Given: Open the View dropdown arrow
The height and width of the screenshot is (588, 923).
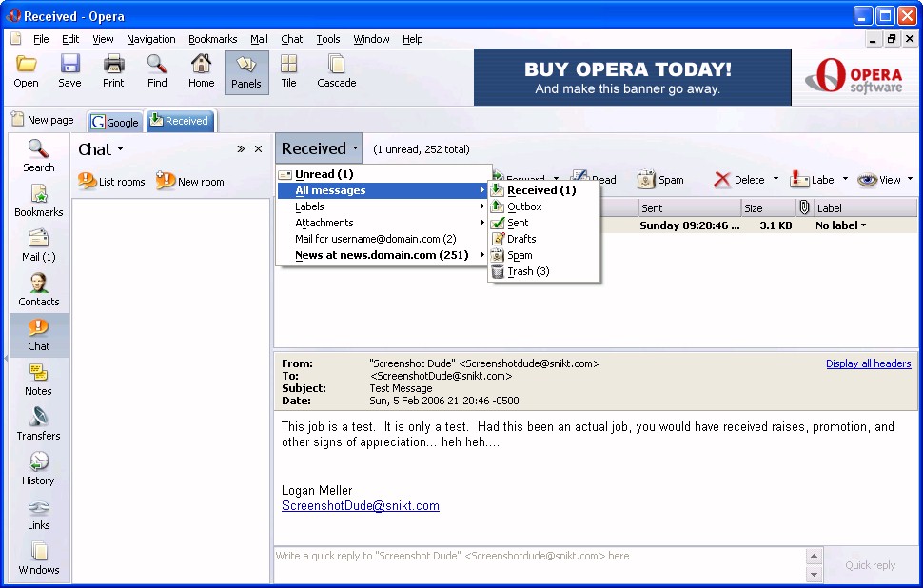Looking at the screenshot, I should coord(910,179).
